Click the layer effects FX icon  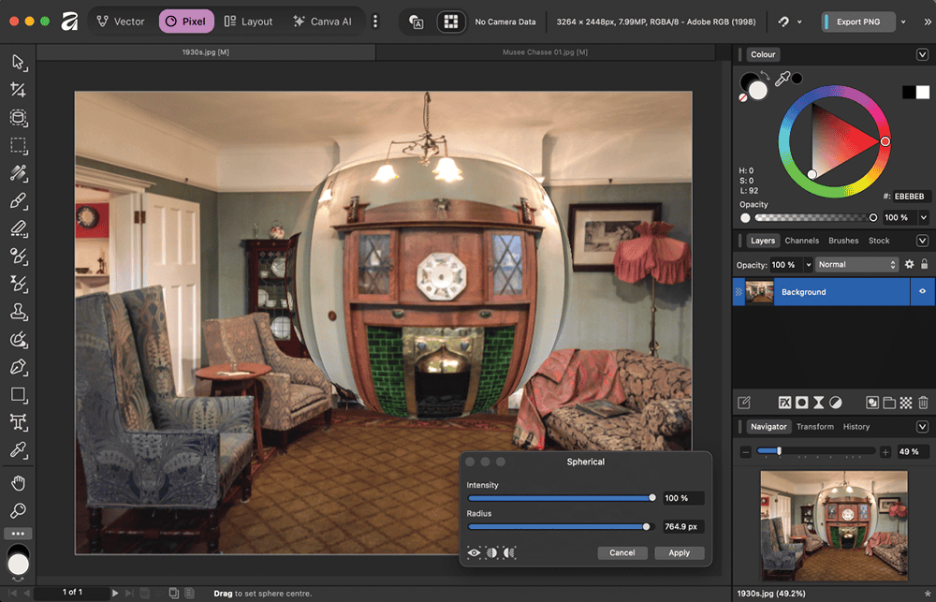[784, 403]
